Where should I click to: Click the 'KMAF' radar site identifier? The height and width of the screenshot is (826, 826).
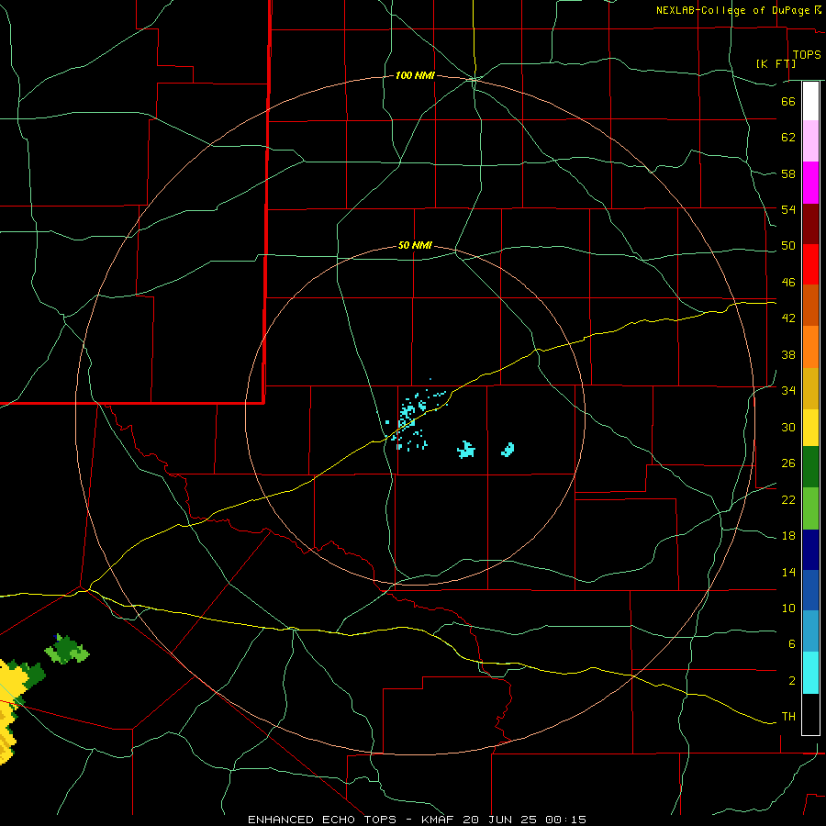click(x=437, y=820)
